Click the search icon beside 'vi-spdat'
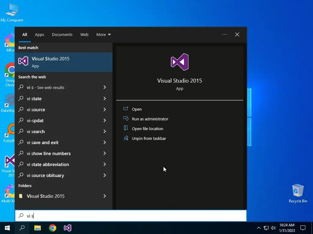 21,120
